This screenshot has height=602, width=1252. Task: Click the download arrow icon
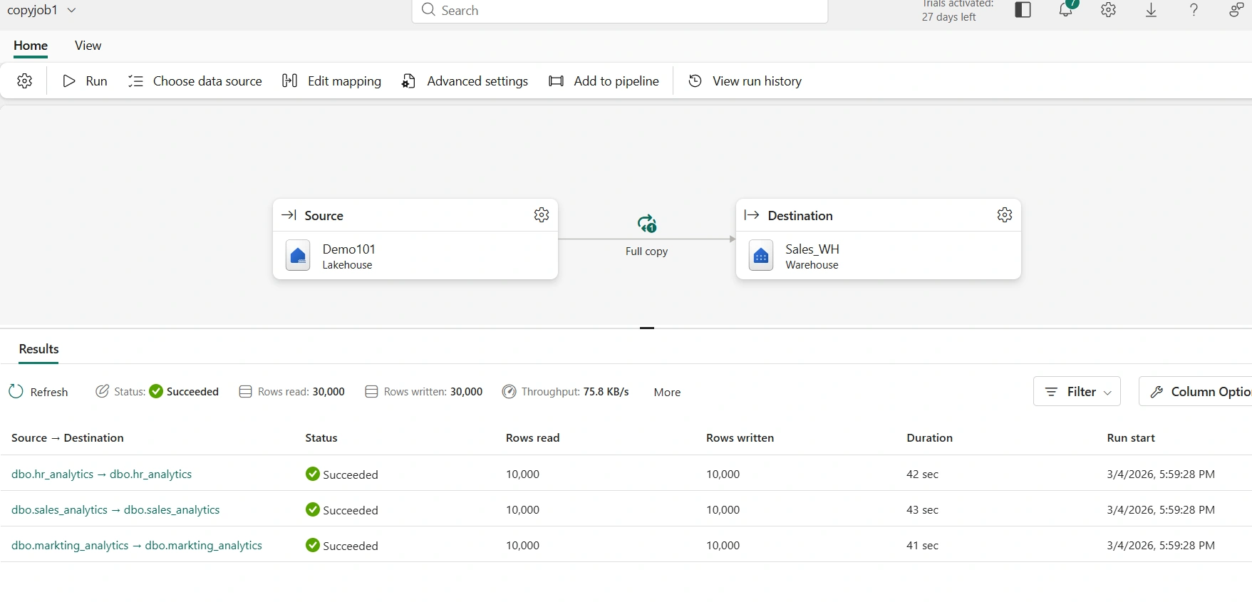pyautogui.click(x=1152, y=10)
